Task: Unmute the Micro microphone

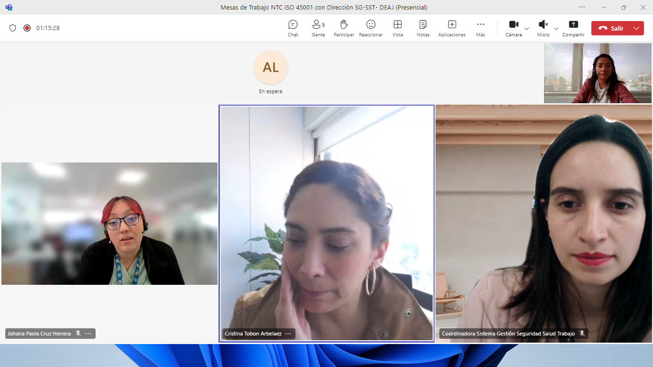Action: pos(544,28)
